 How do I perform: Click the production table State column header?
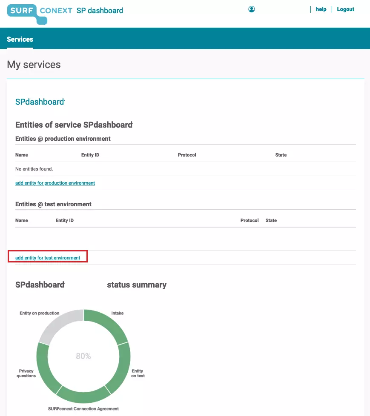281,155
